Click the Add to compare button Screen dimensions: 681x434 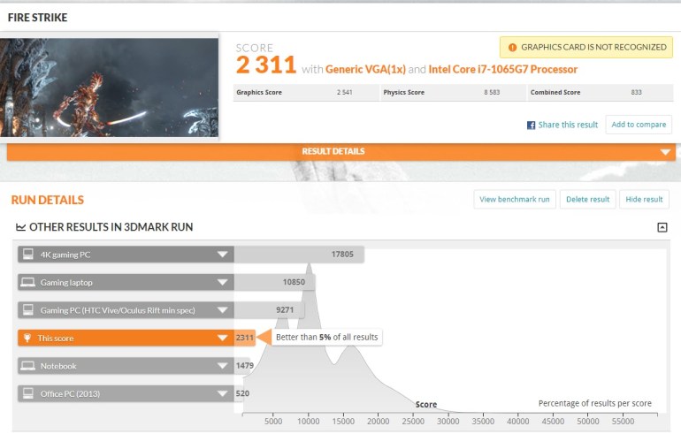639,125
